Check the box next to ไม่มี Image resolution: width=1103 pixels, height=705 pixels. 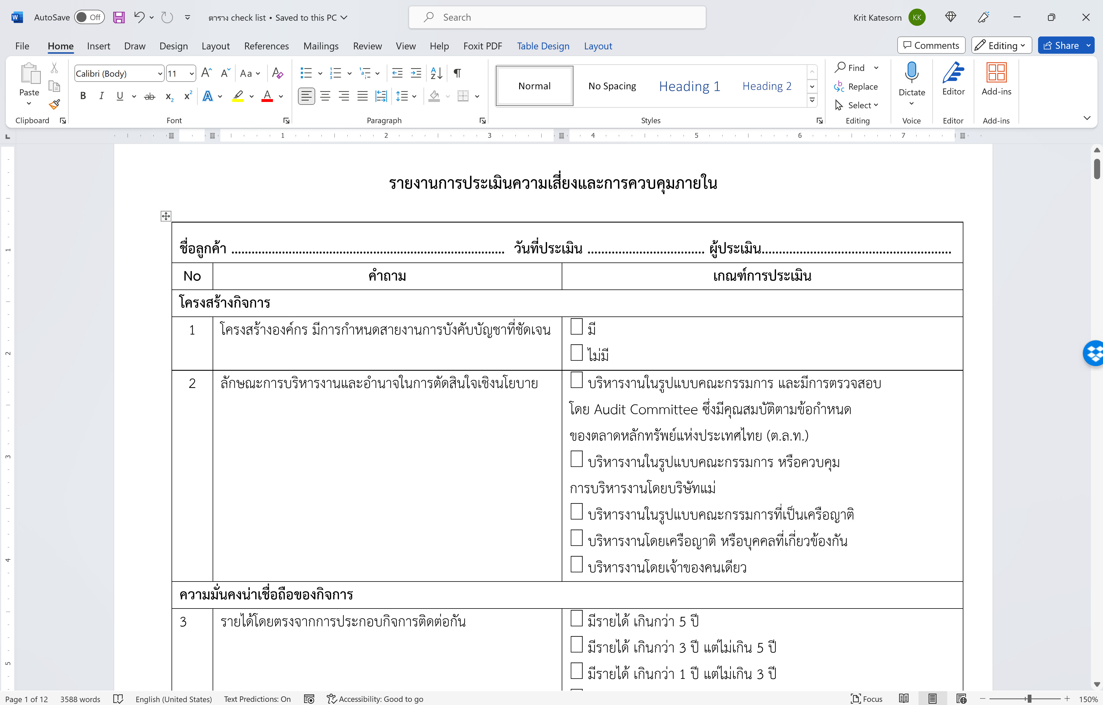(576, 353)
